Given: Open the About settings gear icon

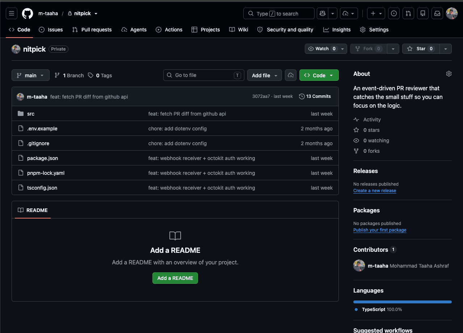Looking at the screenshot, I should click(x=449, y=74).
